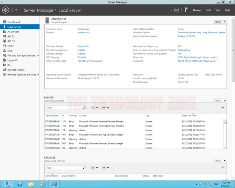The height and width of the screenshot is (188, 235).
Task: Click the Events filter search magnifier
Action: (85, 108)
